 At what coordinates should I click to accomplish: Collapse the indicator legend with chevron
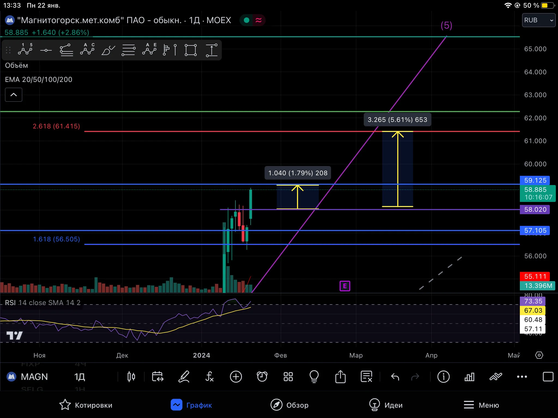tap(14, 95)
